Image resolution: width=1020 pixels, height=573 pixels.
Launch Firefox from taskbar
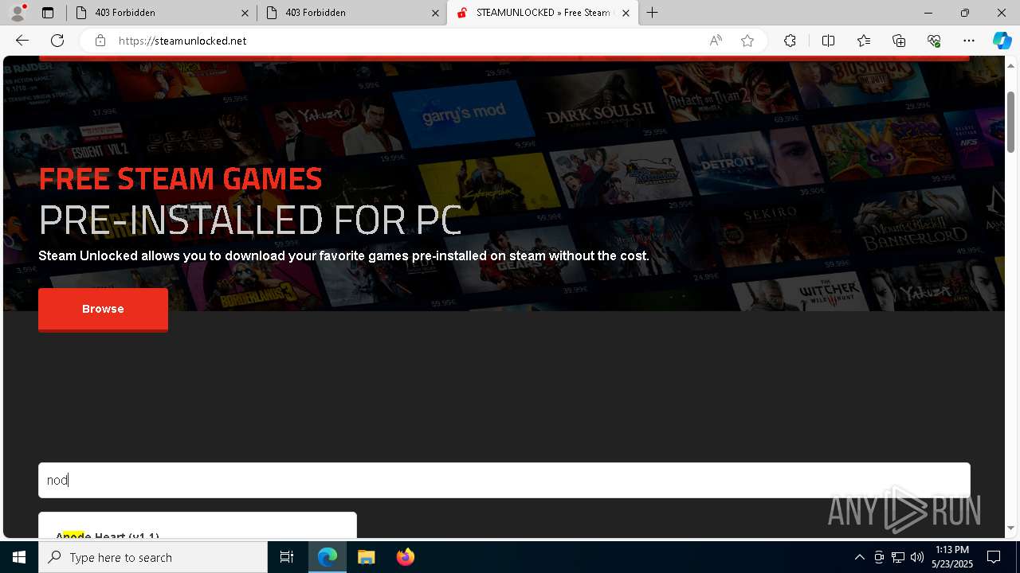coord(406,557)
